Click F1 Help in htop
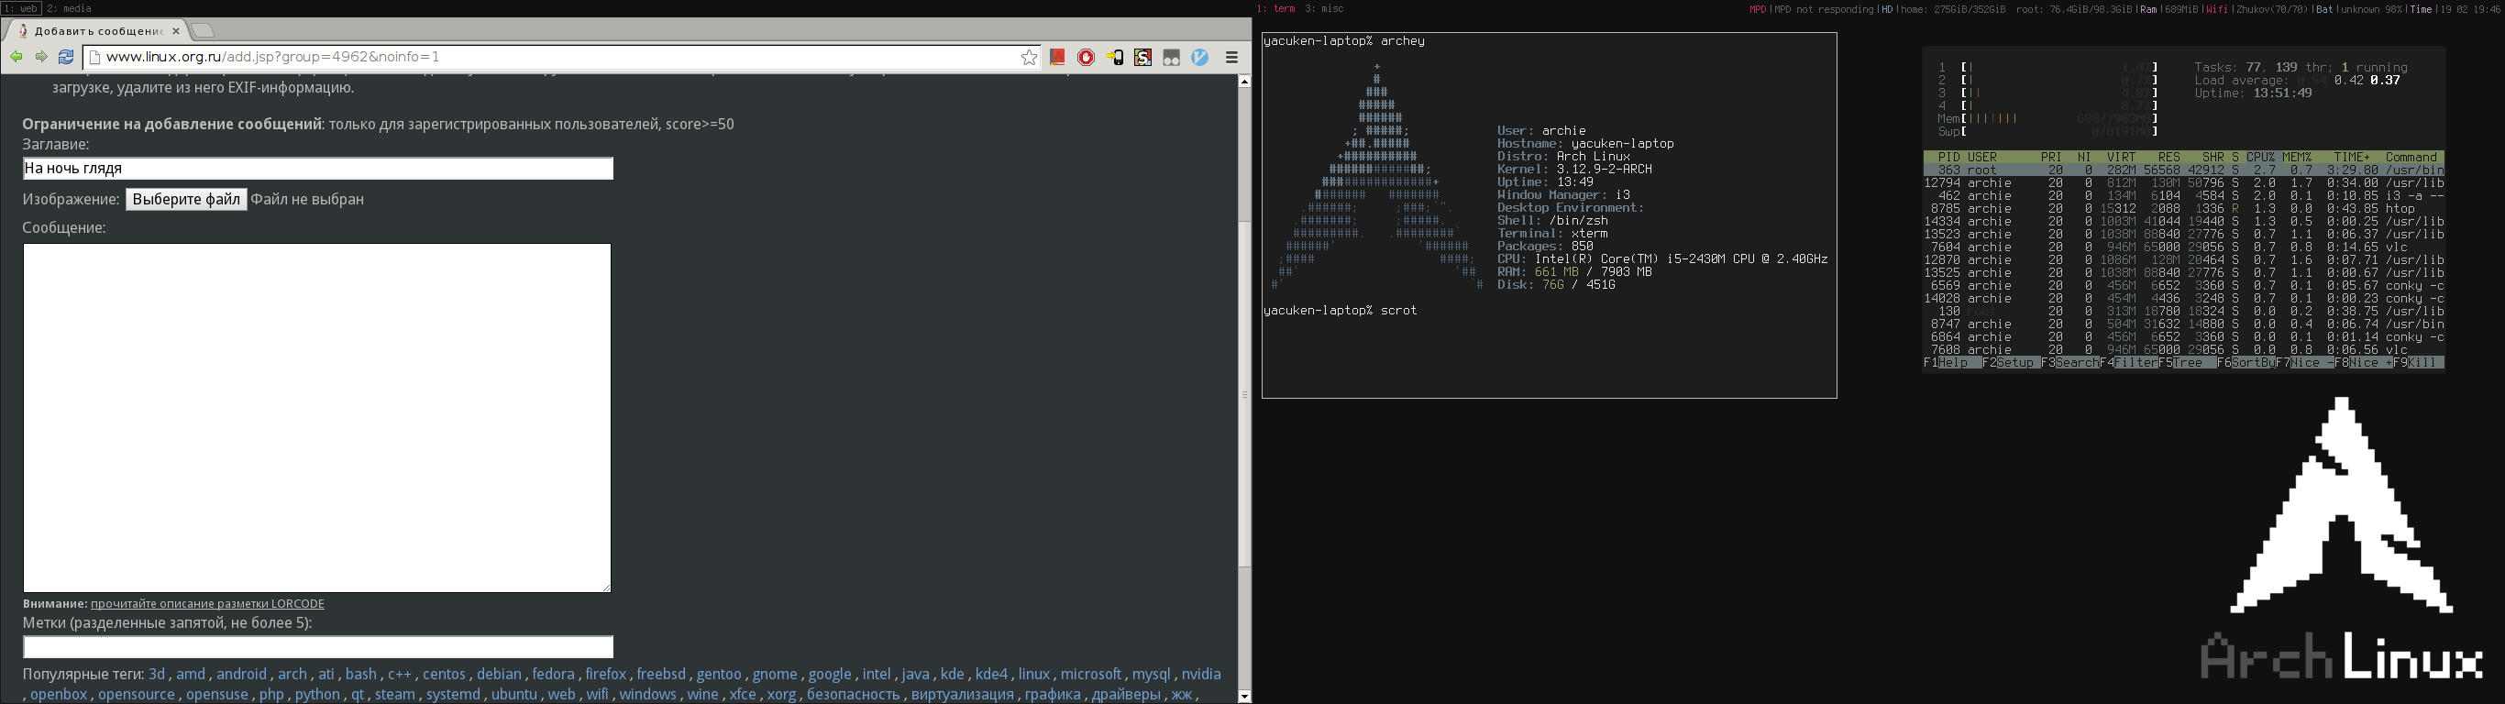The height and width of the screenshot is (704, 2505). pos(1953,363)
